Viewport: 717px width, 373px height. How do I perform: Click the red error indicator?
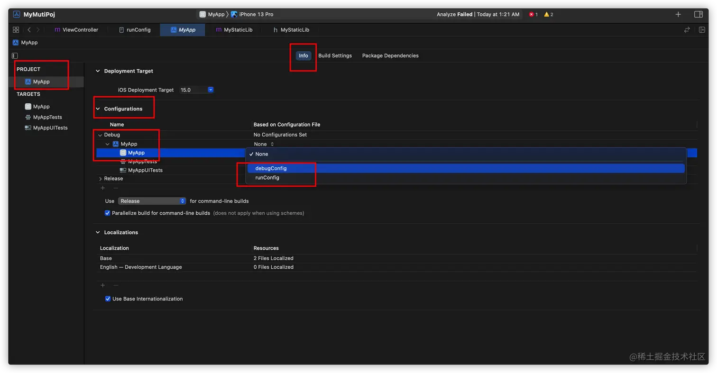click(x=533, y=14)
